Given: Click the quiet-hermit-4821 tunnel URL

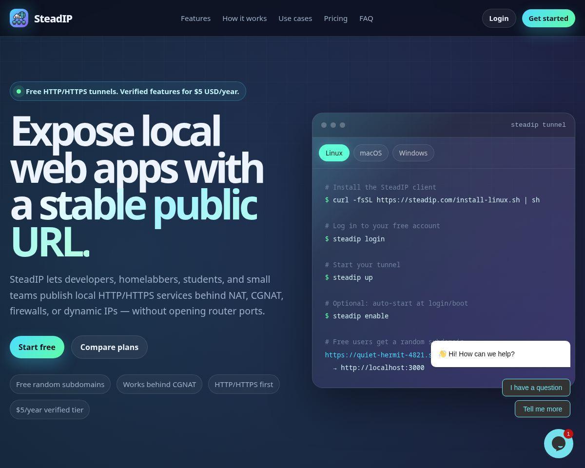Looking at the screenshot, I should (378, 355).
